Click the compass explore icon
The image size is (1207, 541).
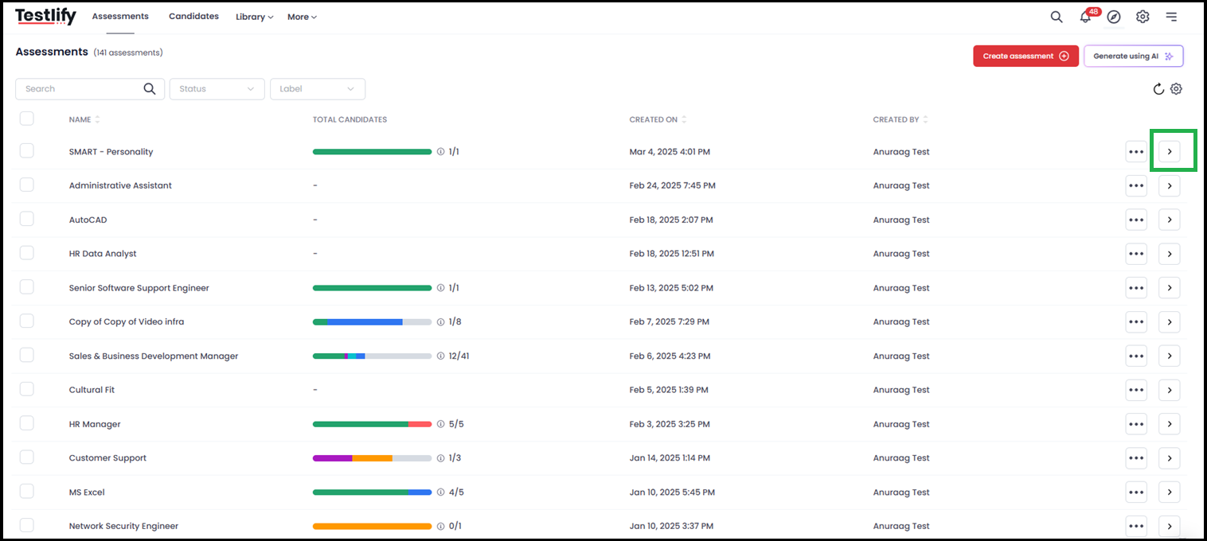pyautogui.click(x=1114, y=17)
